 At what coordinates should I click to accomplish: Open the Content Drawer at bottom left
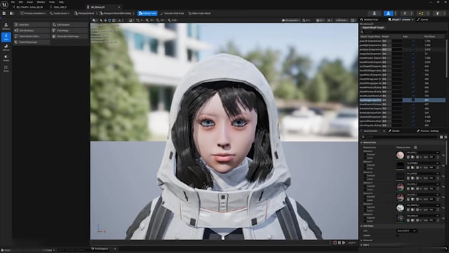pyautogui.click(x=6, y=250)
